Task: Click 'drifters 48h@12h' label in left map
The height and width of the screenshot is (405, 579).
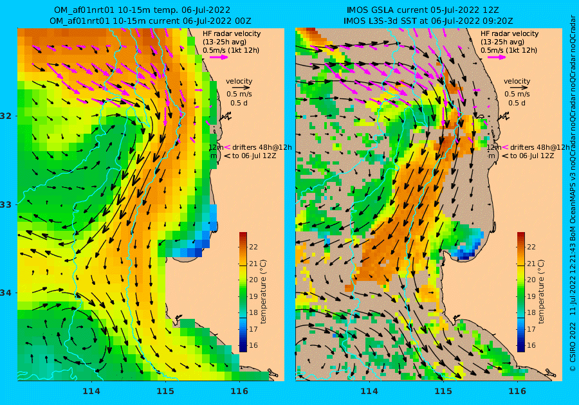Action: click(x=262, y=147)
